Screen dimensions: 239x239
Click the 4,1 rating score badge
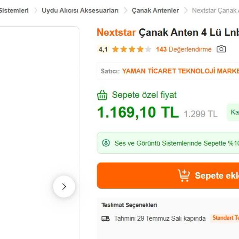click(103, 49)
